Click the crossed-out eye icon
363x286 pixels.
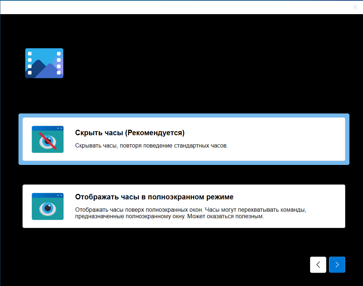coord(48,139)
